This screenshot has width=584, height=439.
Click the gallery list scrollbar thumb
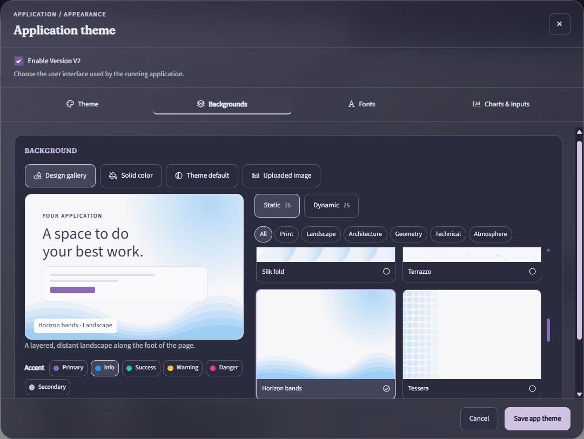coord(548,330)
